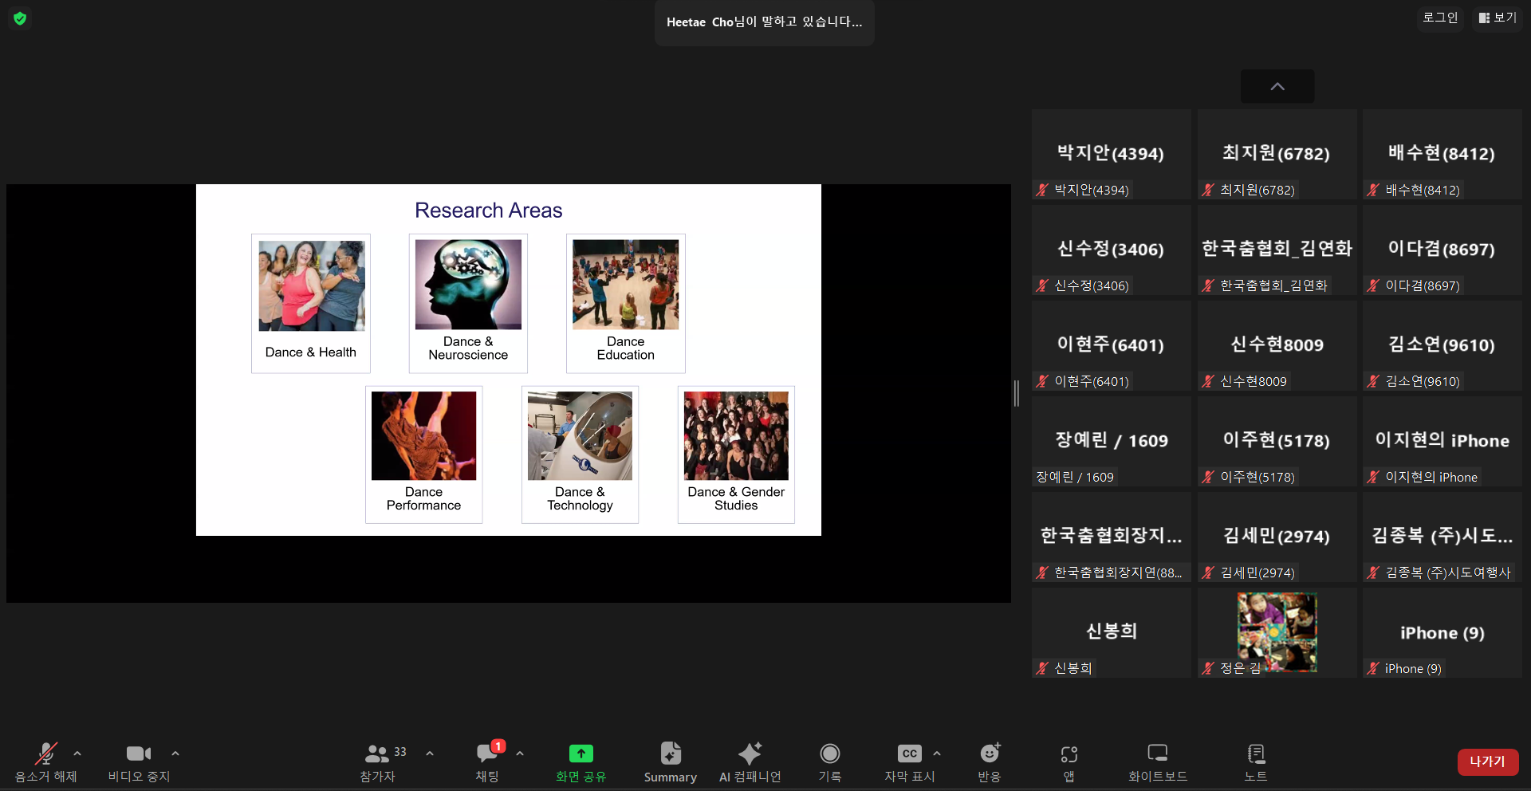Viewport: 1531px width, 791px height.
Task: Click muted mic icon on iPhone (9) tile
Action: [x=1373, y=668]
